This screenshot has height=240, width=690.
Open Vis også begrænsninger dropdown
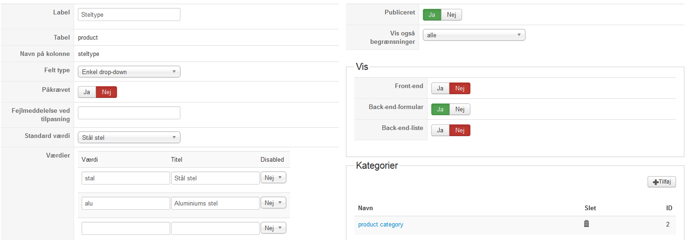(474, 35)
